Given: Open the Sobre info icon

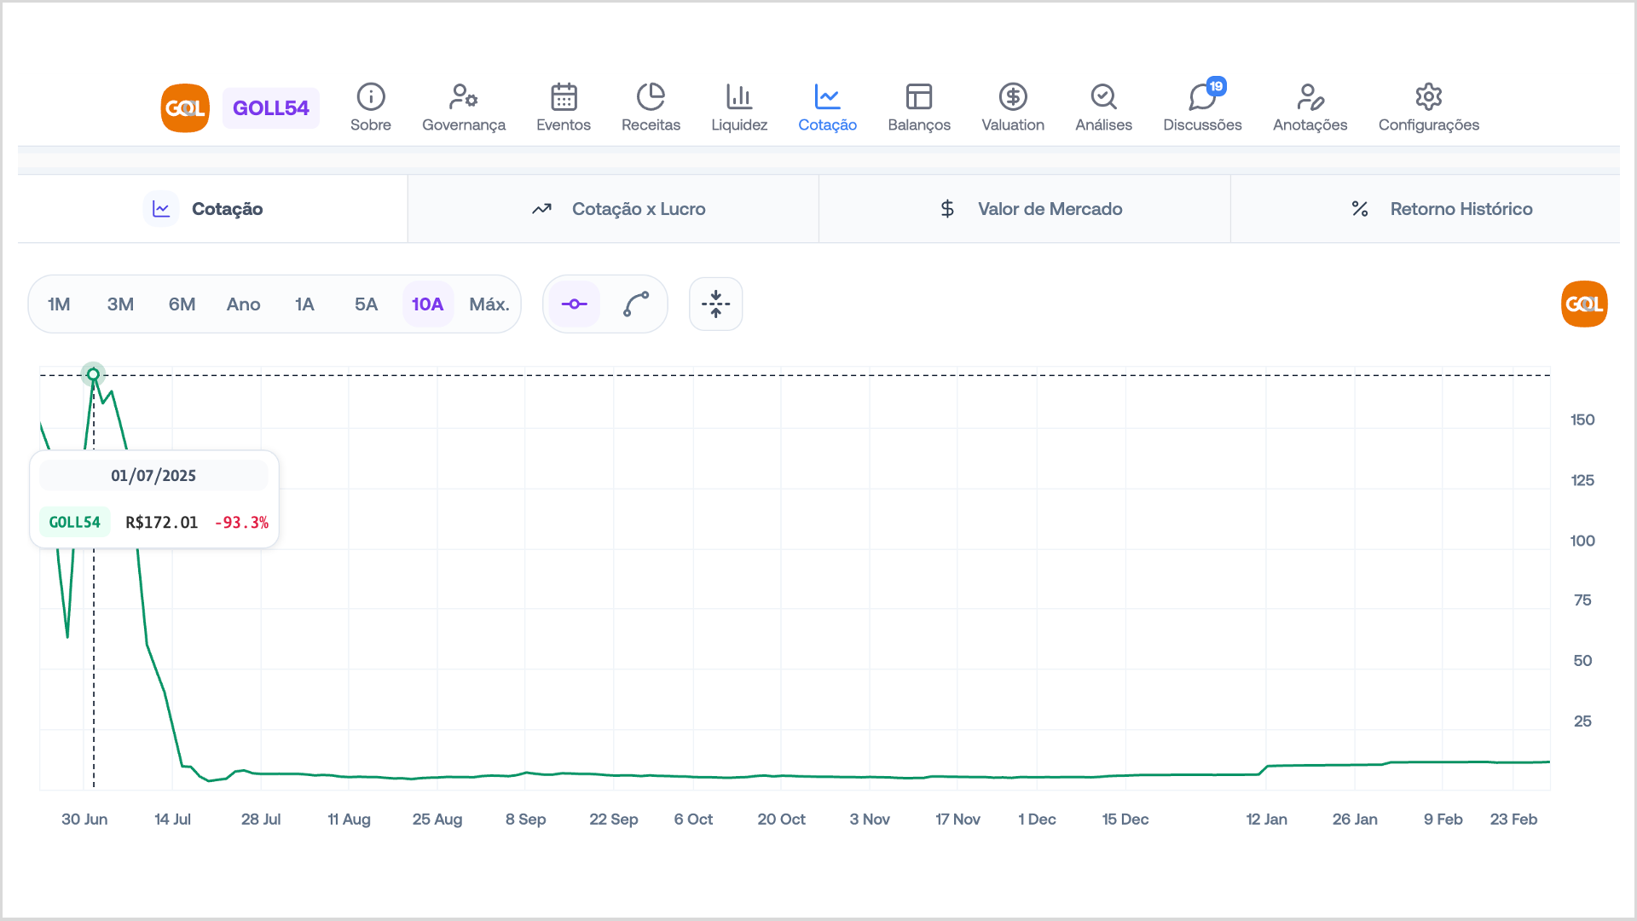Looking at the screenshot, I should click(x=370, y=97).
